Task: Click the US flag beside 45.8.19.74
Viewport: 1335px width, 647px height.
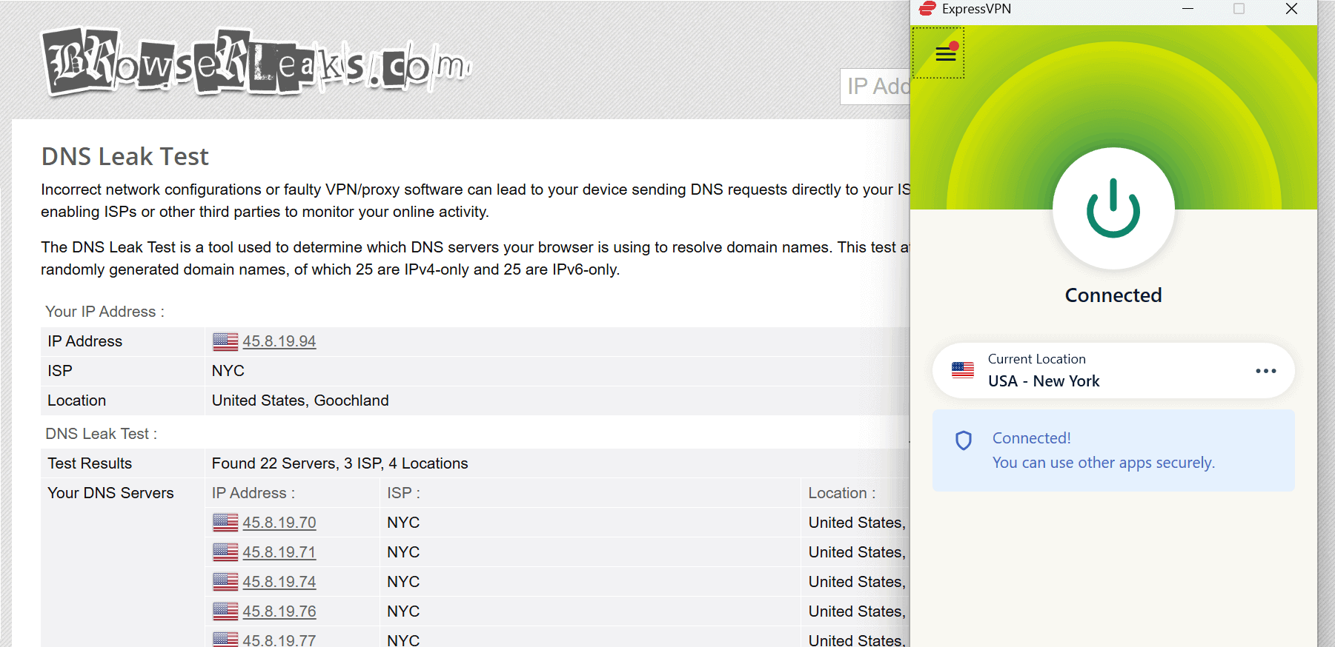Action: (x=225, y=582)
